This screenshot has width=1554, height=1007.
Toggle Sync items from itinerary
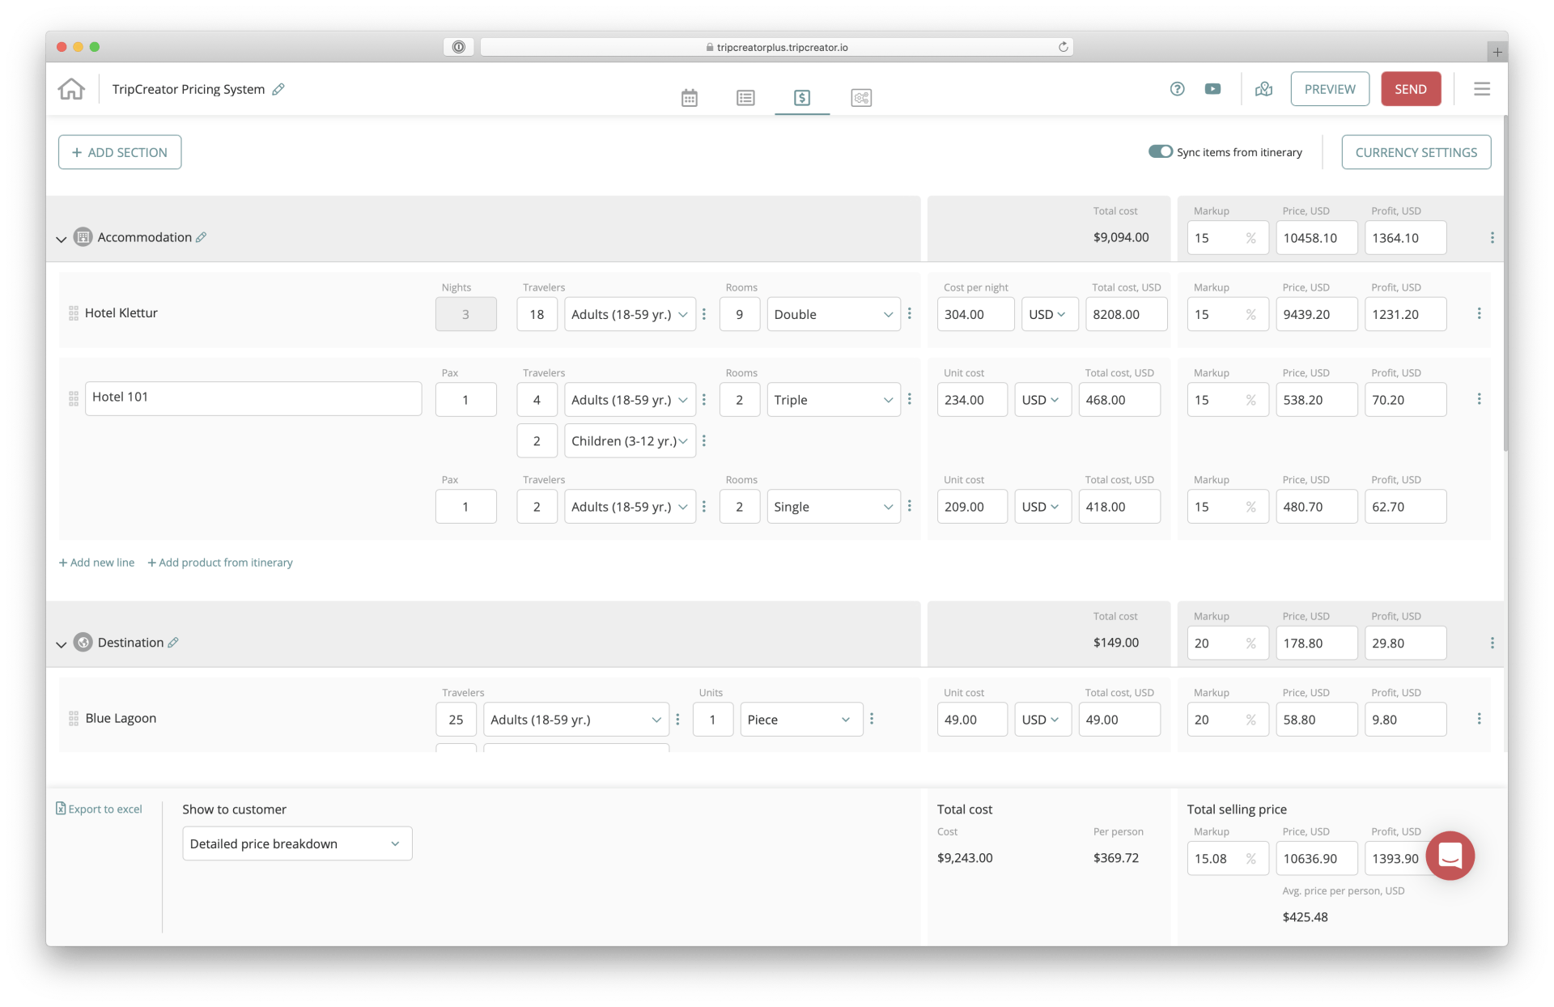[x=1160, y=151]
